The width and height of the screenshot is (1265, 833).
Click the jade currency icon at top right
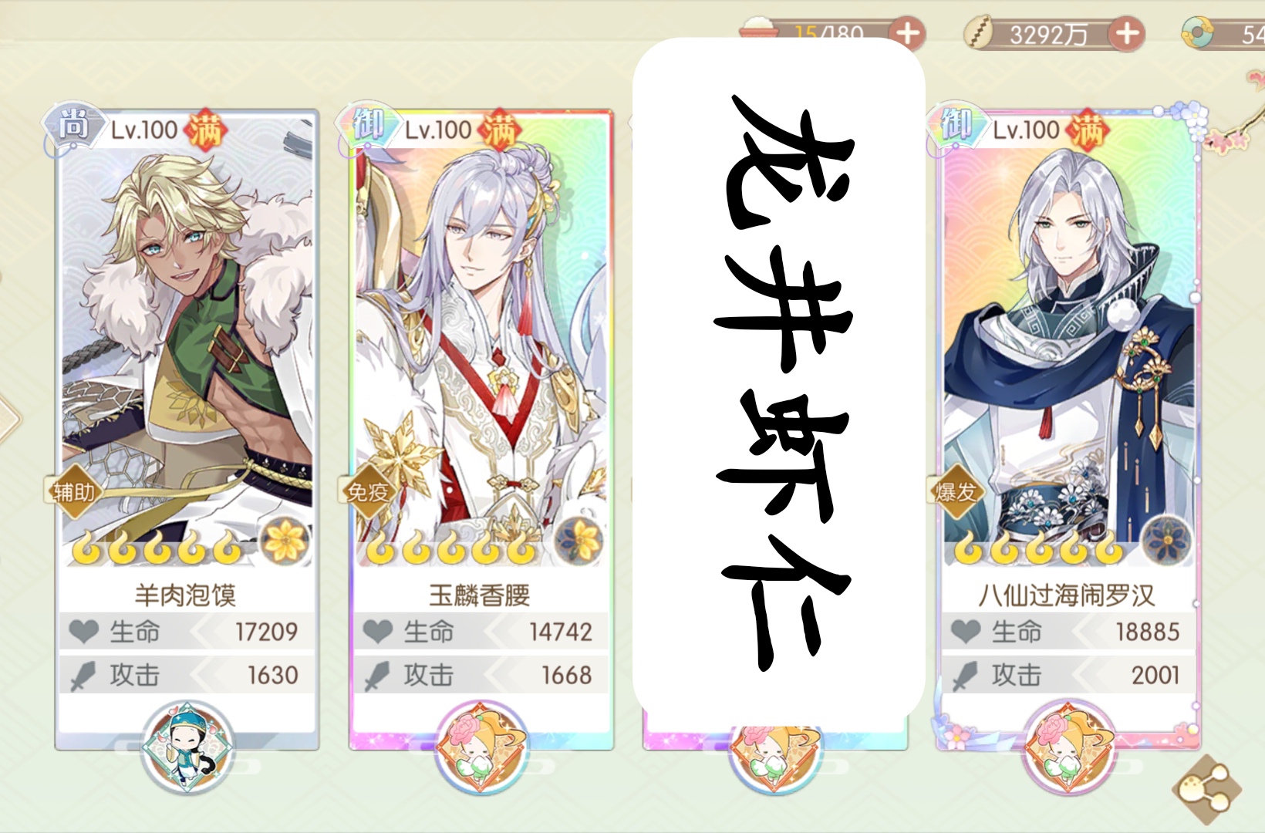[1198, 33]
